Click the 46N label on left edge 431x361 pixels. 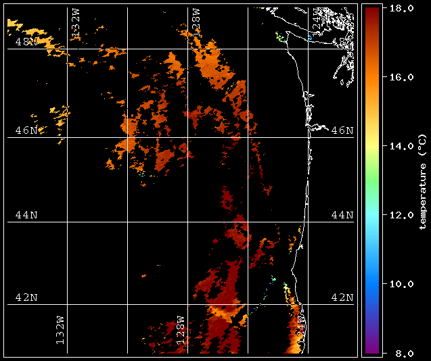click(x=26, y=130)
